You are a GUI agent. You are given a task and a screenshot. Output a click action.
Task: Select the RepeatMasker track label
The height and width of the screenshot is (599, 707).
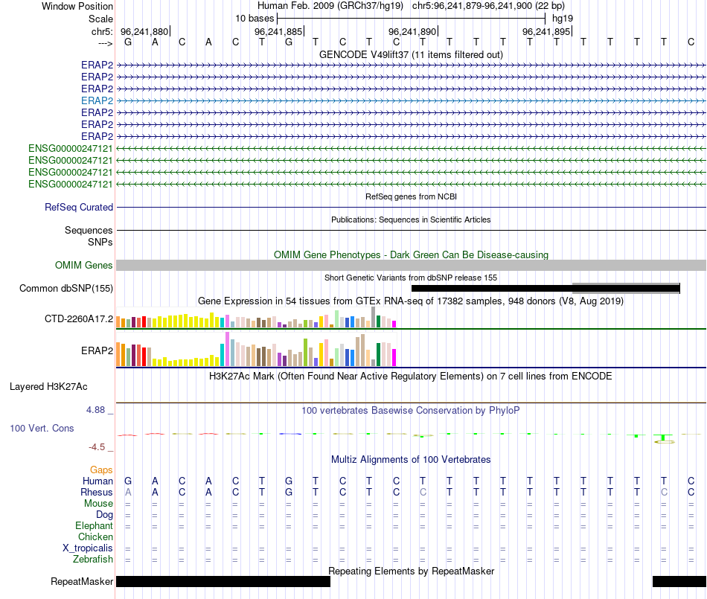pyautogui.click(x=82, y=582)
